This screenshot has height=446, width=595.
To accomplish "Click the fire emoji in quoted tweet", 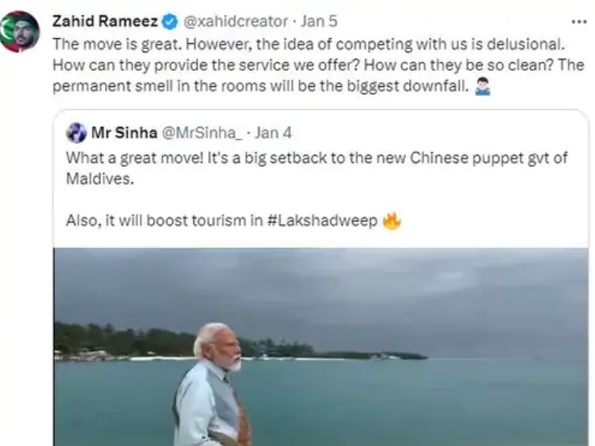I will tap(391, 221).
